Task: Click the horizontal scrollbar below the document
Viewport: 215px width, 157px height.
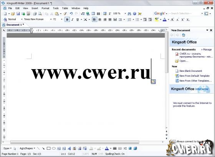Action: pyautogui.click(x=75, y=142)
